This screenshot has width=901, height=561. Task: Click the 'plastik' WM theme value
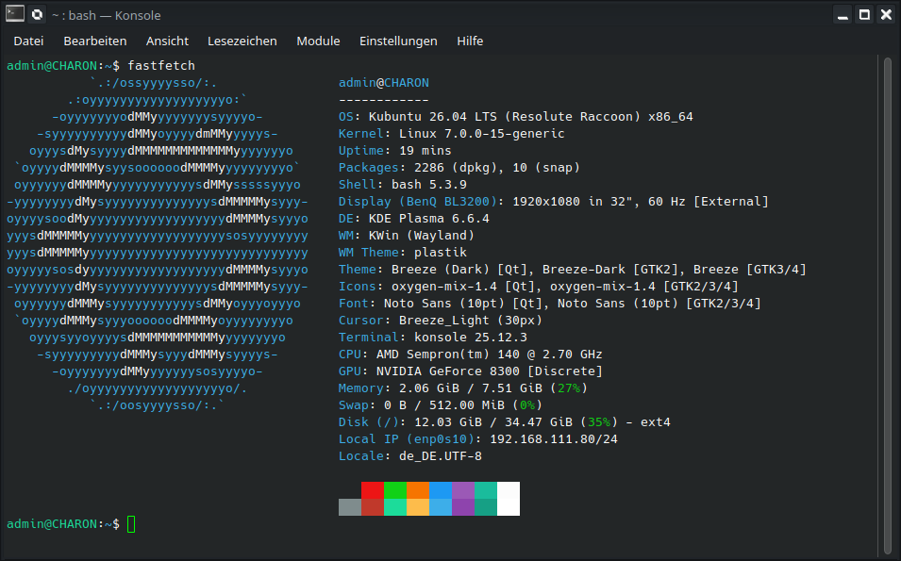pyautogui.click(x=441, y=252)
